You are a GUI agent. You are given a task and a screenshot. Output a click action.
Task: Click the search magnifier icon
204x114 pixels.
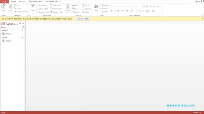tap(23, 27)
